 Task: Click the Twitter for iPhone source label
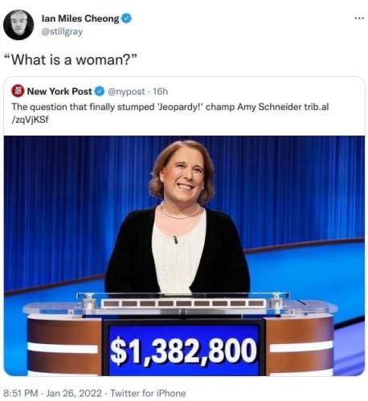click(x=148, y=393)
